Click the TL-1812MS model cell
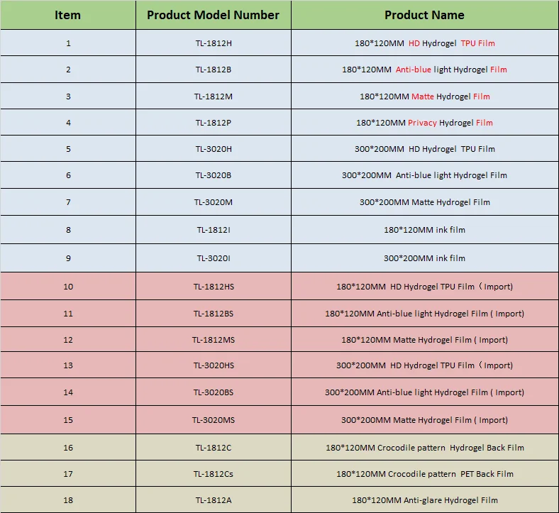 pyautogui.click(x=214, y=340)
